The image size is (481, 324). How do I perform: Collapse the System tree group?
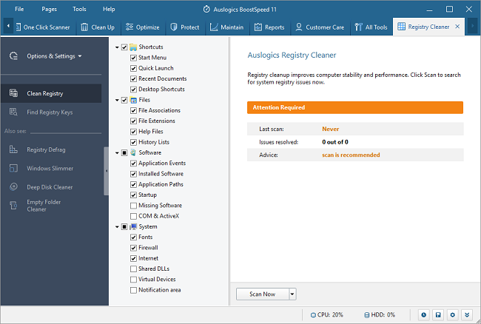click(117, 227)
